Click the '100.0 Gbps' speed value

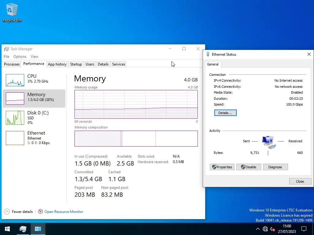294,105
